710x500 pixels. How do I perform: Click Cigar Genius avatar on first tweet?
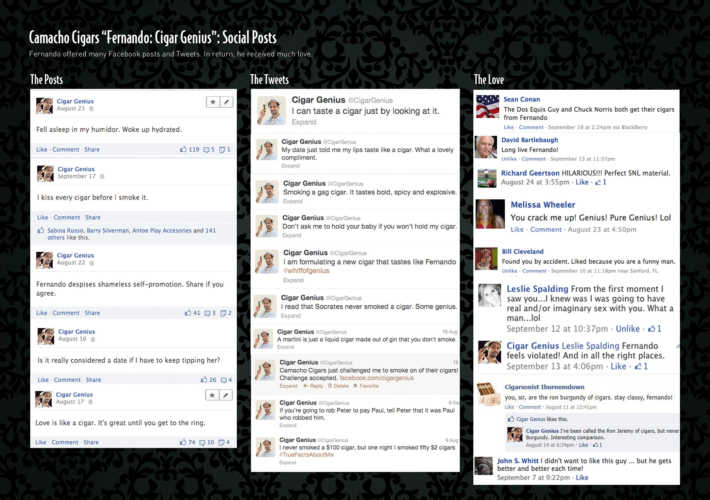pyautogui.click(x=272, y=111)
